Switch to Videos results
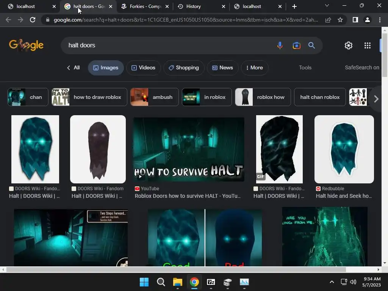Screen dimensions: 388x291 point(143,67)
